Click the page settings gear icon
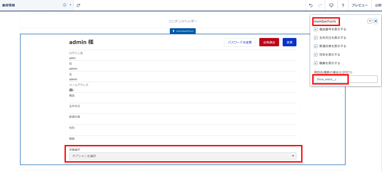 click(65, 5)
